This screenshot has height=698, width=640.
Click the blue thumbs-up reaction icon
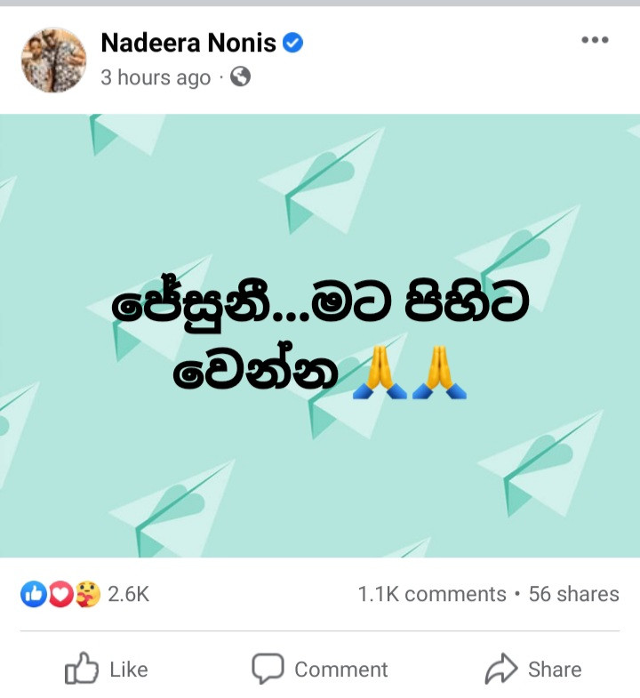pos(34,594)
